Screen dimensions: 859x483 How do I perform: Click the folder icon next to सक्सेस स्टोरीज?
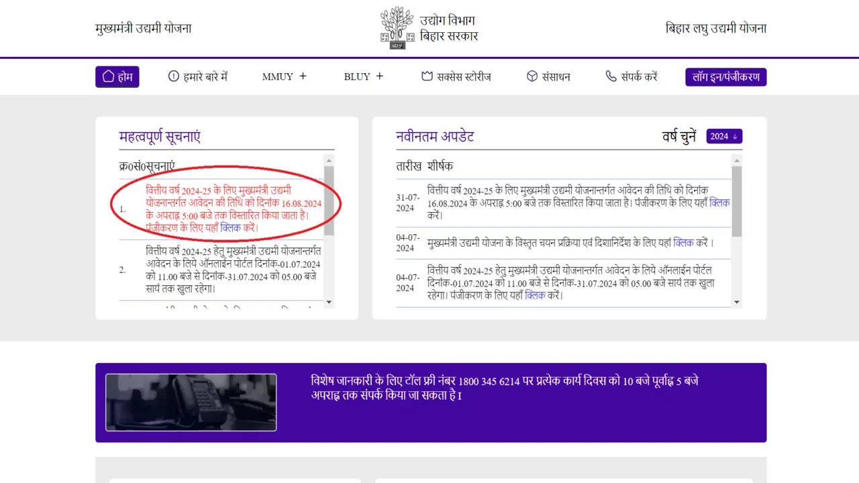[x=427, y=76]
